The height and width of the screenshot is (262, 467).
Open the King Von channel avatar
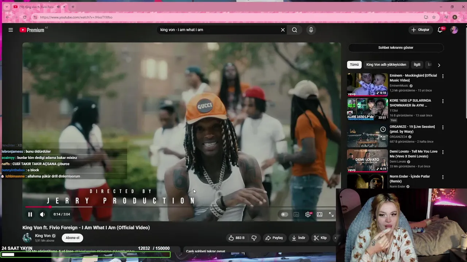pyautogui.click(x=27, y=238)
